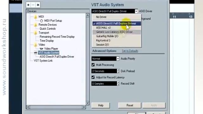Click bar 11 on the project ruler

click(x=174, y=17)
